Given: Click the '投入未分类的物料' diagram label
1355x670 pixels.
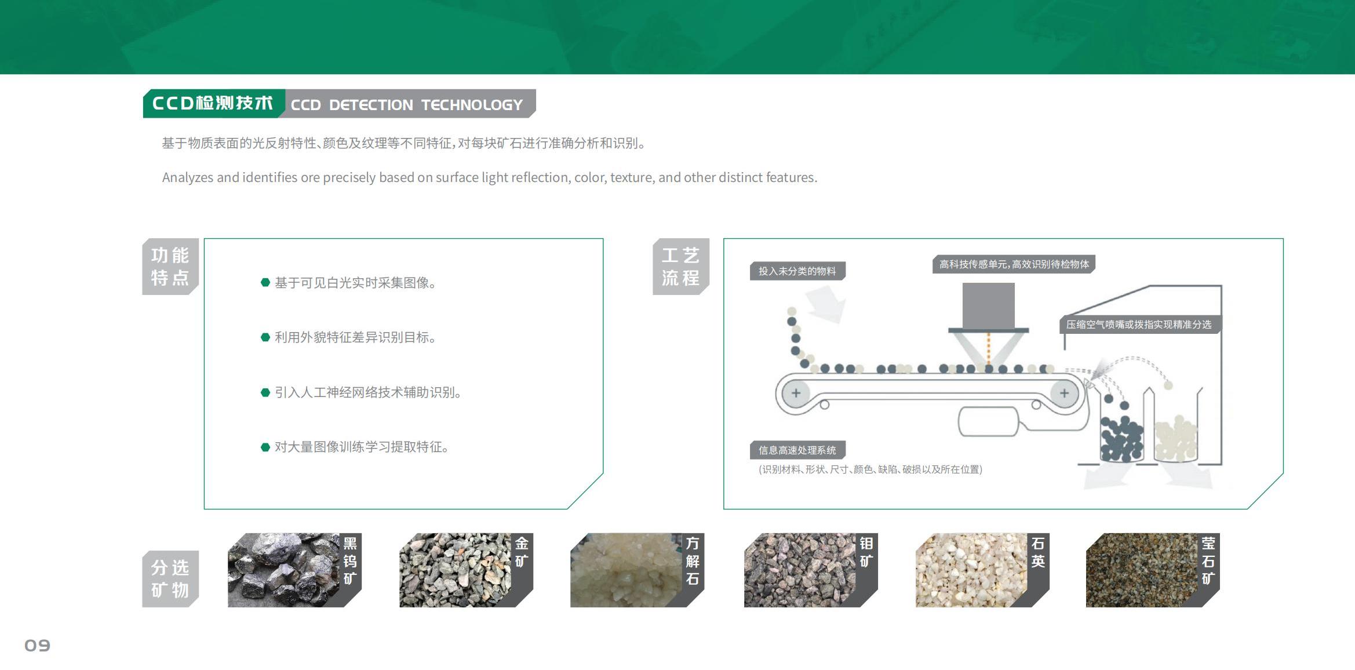Looking at the screenshot, I should point(797,271).
